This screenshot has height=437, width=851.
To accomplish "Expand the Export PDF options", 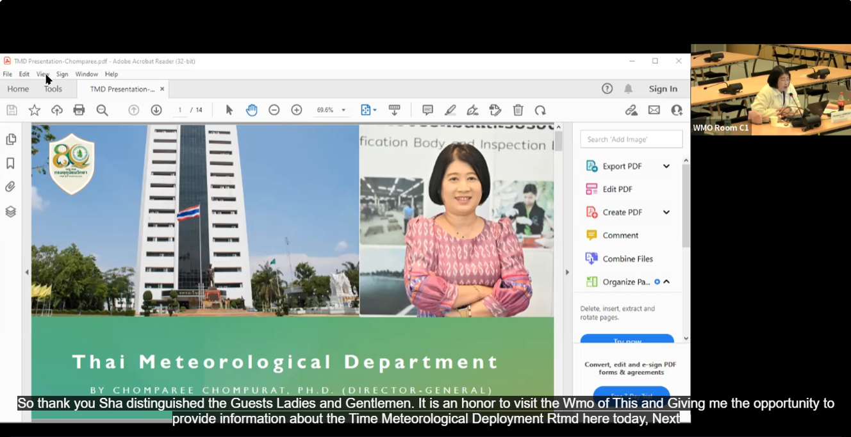I will point(666,166).
